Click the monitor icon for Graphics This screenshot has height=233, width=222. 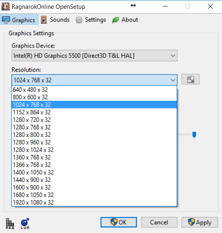pos(6,20)
